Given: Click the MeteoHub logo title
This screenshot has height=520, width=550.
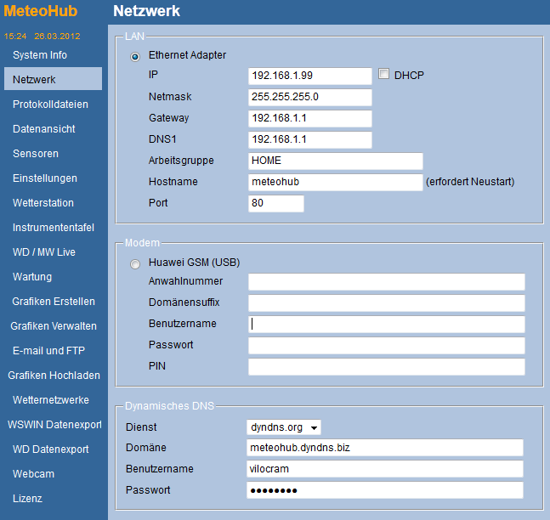Looking at the screenshot, I should (40, 11).
